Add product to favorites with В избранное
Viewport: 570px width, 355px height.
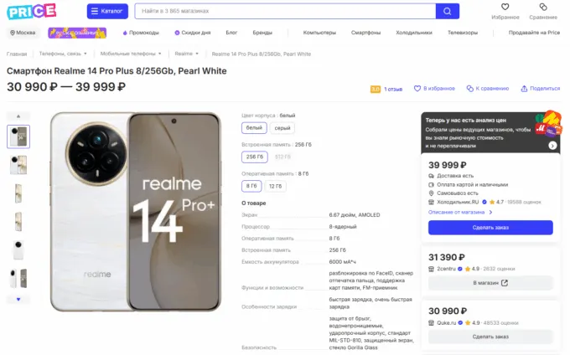pyautogui.click(x=436, y=88)
